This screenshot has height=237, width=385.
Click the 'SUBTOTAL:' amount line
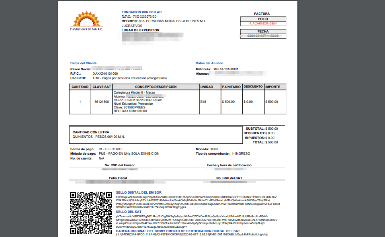click(262, 129)
